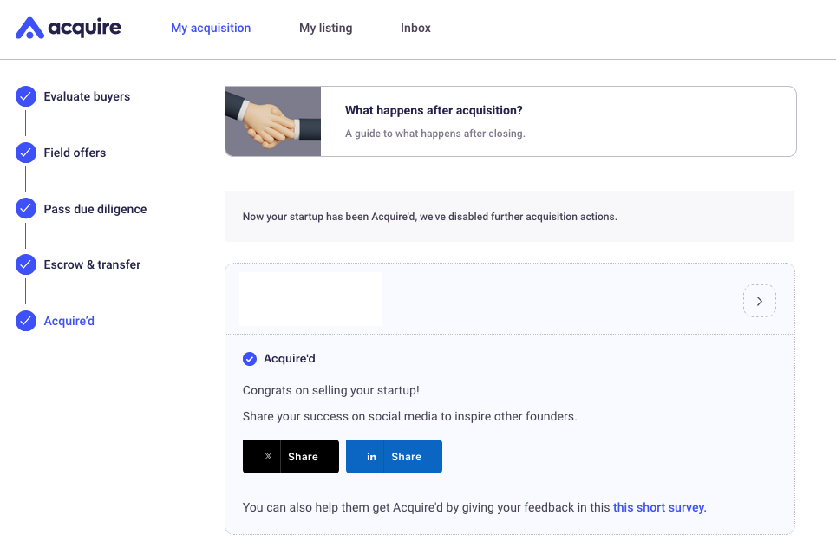The width and height of the screenshot is (836, 554).
Task: Click the Acquire logo
Action: 69,28
